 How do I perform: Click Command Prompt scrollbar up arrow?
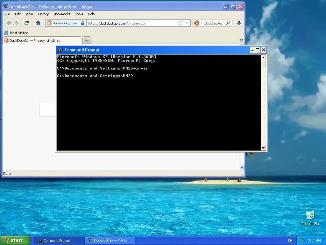pyautogui.click(x=263, y=57)
